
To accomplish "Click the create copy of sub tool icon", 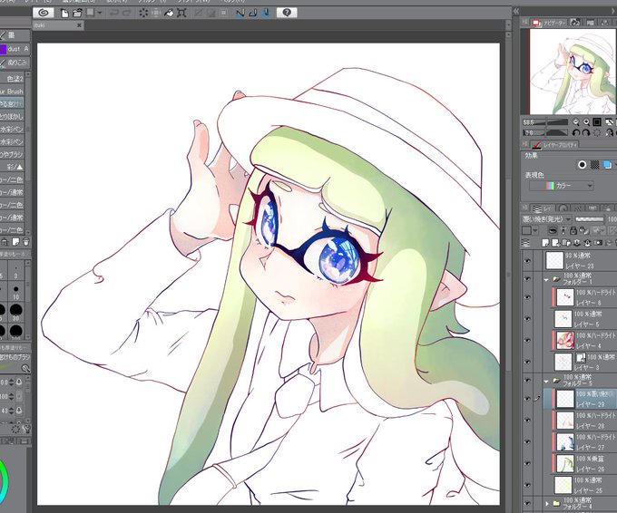I will [x=15, y=241].
